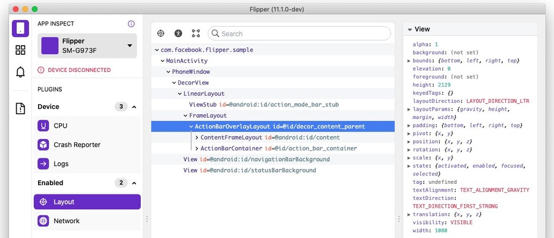Click the Logs arrow icon
This screenshot has height=238, width=554.
click(43, 164)
